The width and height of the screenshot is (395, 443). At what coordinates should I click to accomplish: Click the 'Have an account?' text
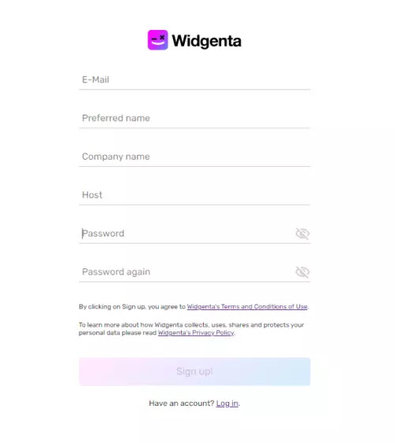182,403
